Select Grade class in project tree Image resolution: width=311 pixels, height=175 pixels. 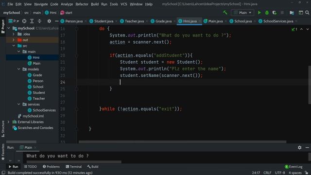[x=37, y=75]
